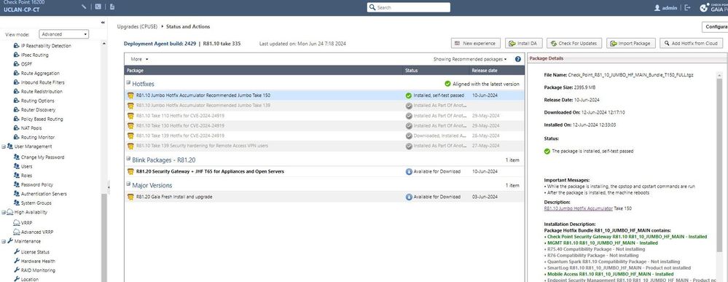Viewport: 728px width, 282px height.
Task: Click the navigation tree scroll up arrow
Action: click(104, 44)
